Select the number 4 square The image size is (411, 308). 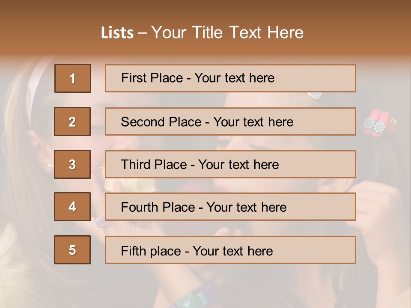72,207
